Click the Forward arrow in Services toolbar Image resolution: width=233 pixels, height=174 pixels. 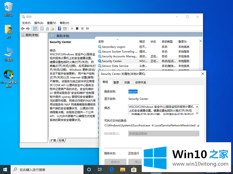(x=28, y=28)
